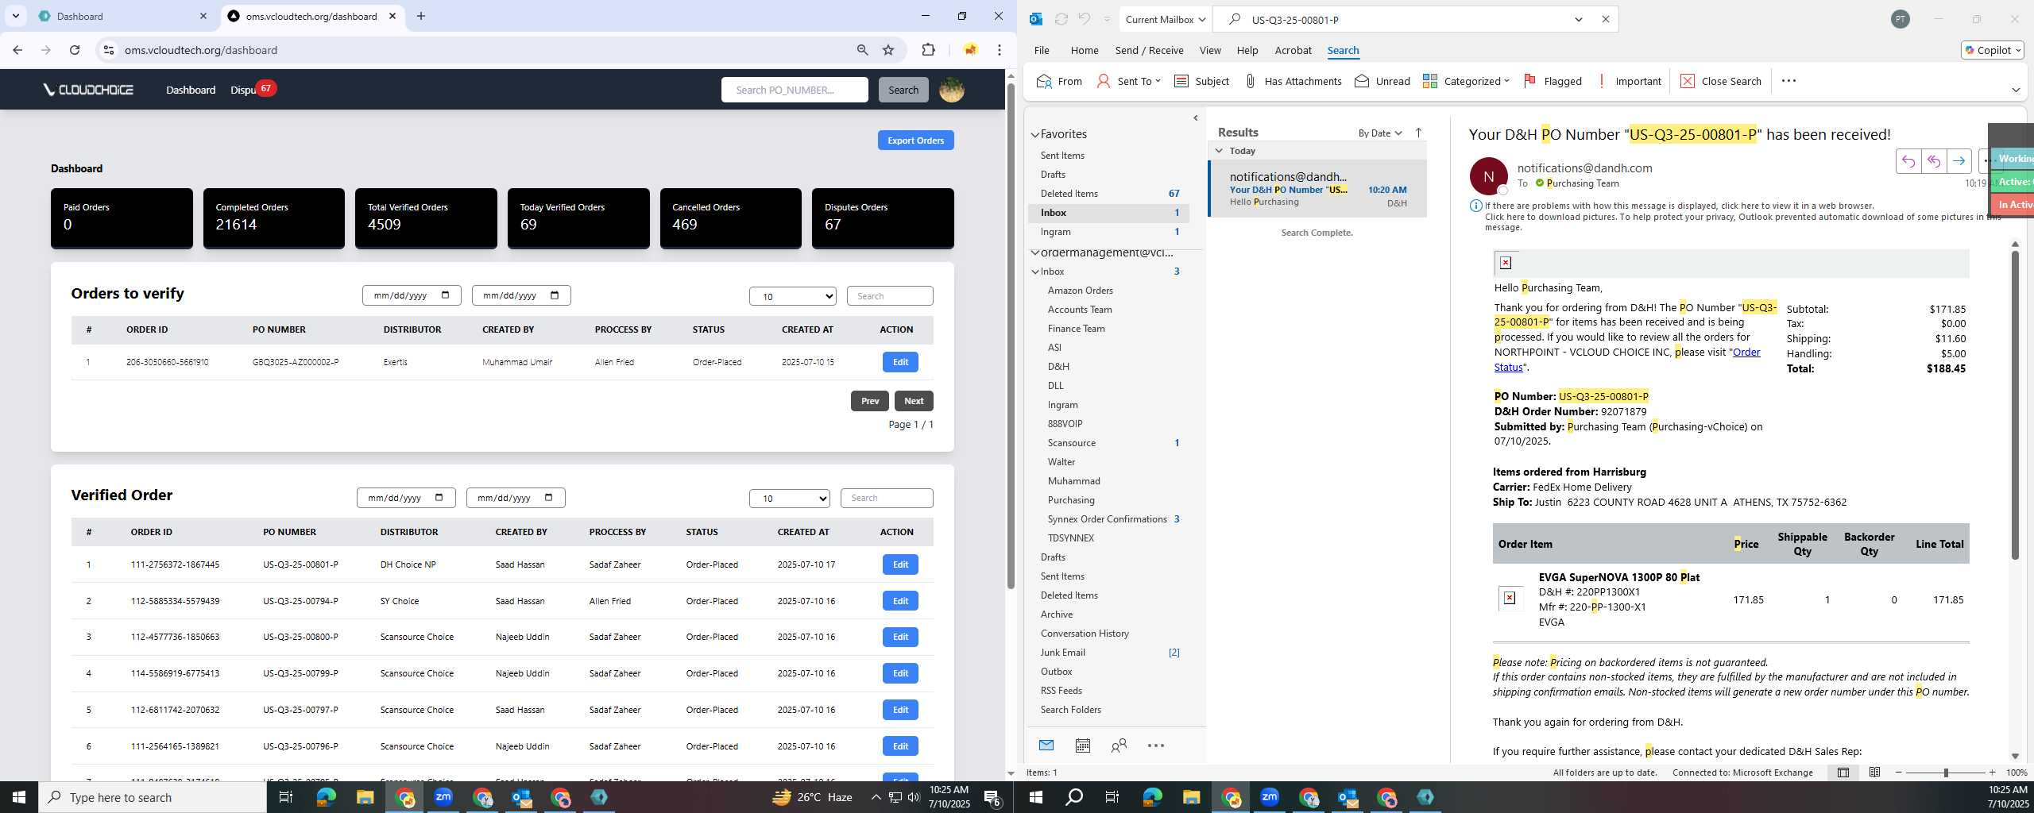The height and width of the screenshot is (813, 2034).
Task: Open Zoom from the left taskbar
Action: point(443,797)
